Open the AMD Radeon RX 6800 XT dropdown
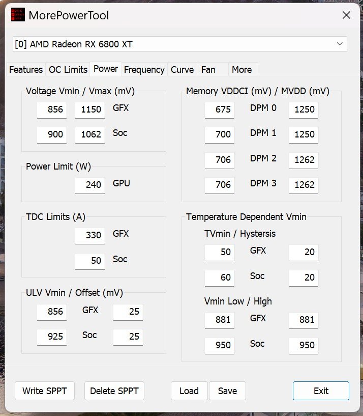This screenshot has height=416, width=363. coord(180,44)
